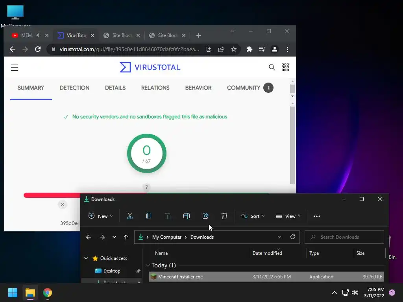Open the VirusTotal hamburger menu
The width and height of the screenshot is (403, 302).
[x=15, y=67]
